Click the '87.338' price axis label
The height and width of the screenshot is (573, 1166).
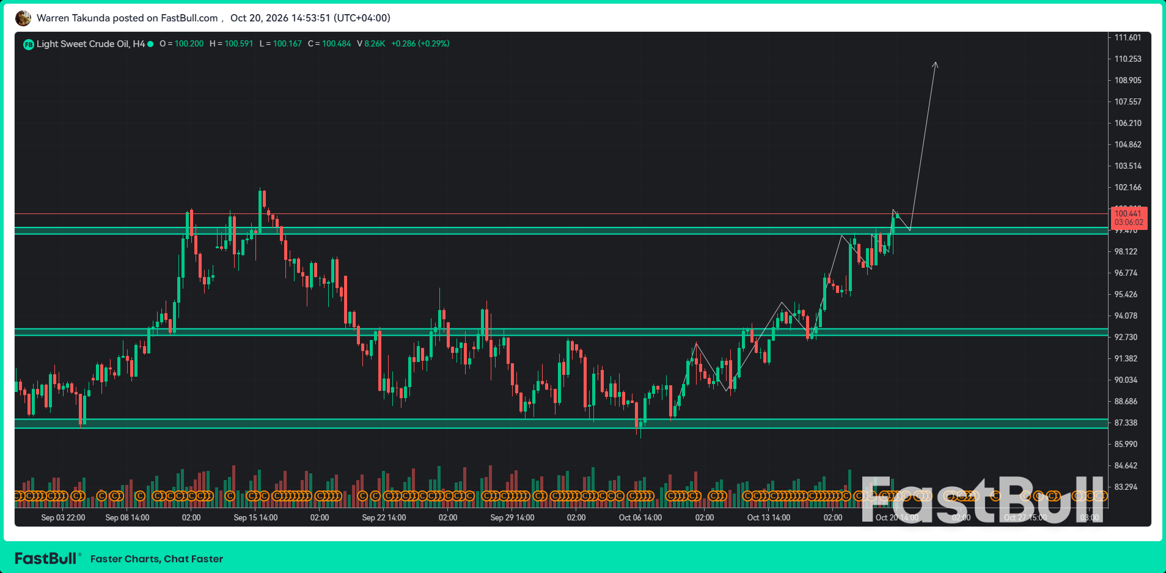click(1126, 423)
